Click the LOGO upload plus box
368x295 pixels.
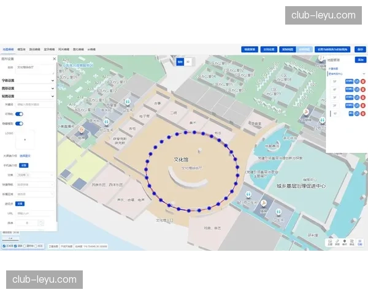(25, 140)
